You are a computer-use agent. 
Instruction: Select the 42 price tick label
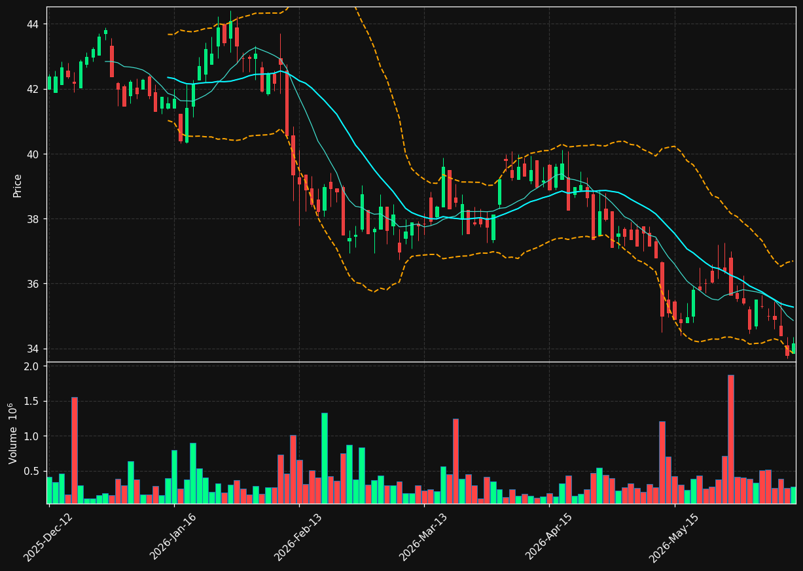[x=32, y=90]
